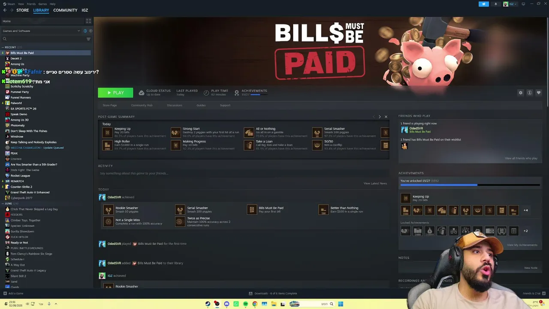Viewport: 549px width, 309px height.
Task: Close the post-game summary panel
Action: tap(386, 117)
